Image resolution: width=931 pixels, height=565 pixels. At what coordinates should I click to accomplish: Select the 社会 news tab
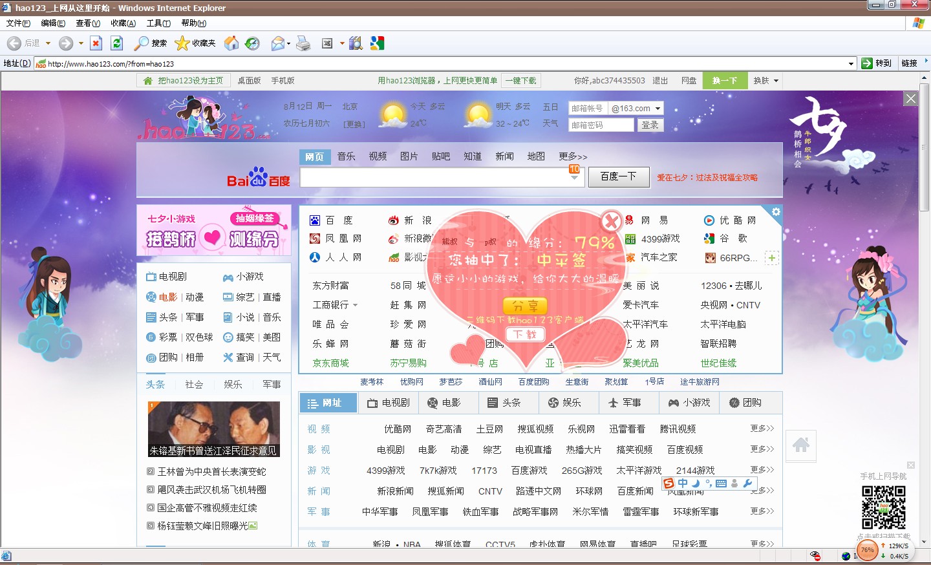[x=194, y=384]
